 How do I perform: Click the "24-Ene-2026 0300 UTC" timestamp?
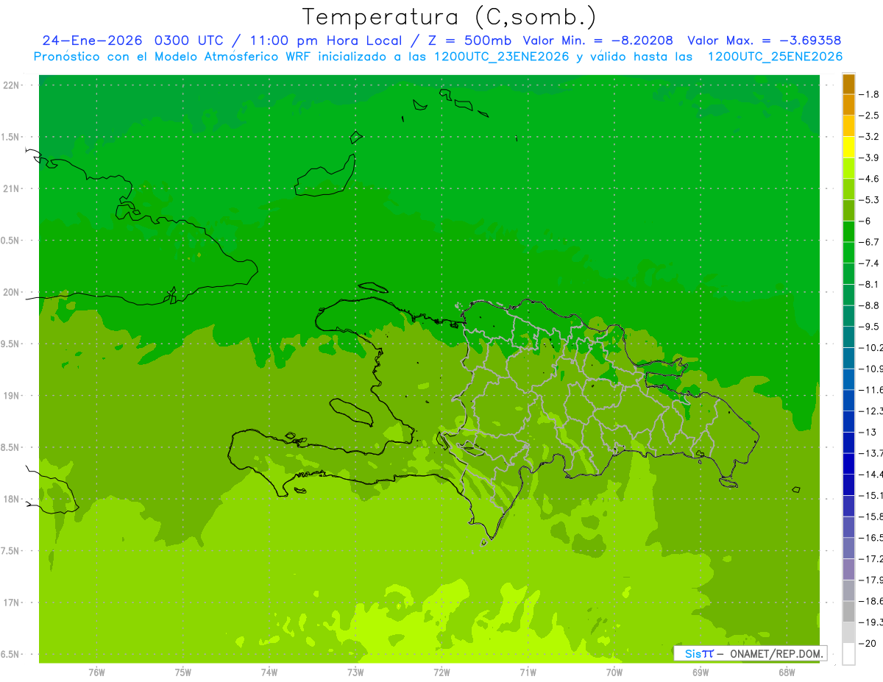[x=132, y=40]
